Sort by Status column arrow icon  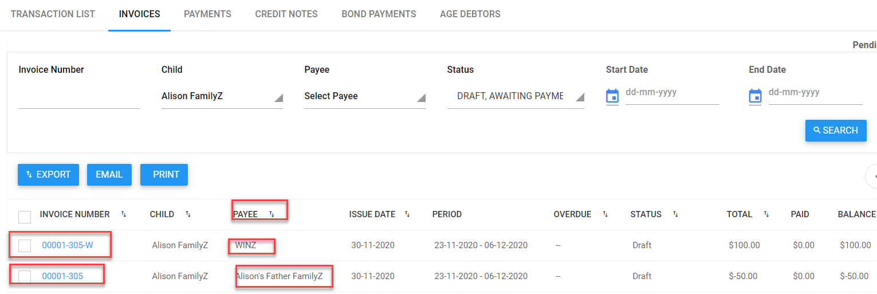coord(675,214)
